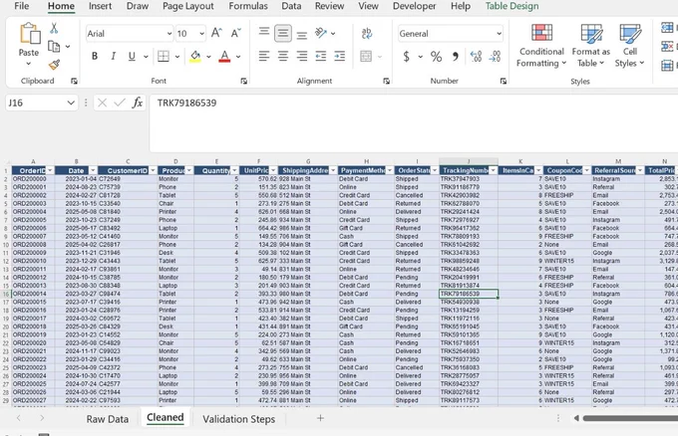678x436 pixels.
Task: Click the Borders icon
Action: pos(164,56)
